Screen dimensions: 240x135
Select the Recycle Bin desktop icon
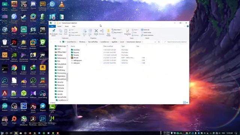click(x=5, y=43)
